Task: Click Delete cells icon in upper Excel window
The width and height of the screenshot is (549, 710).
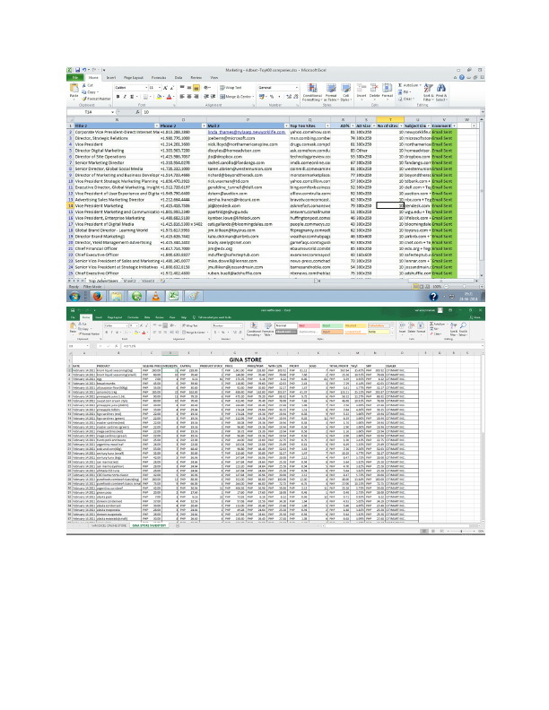Action: click(x=374, y=91)
